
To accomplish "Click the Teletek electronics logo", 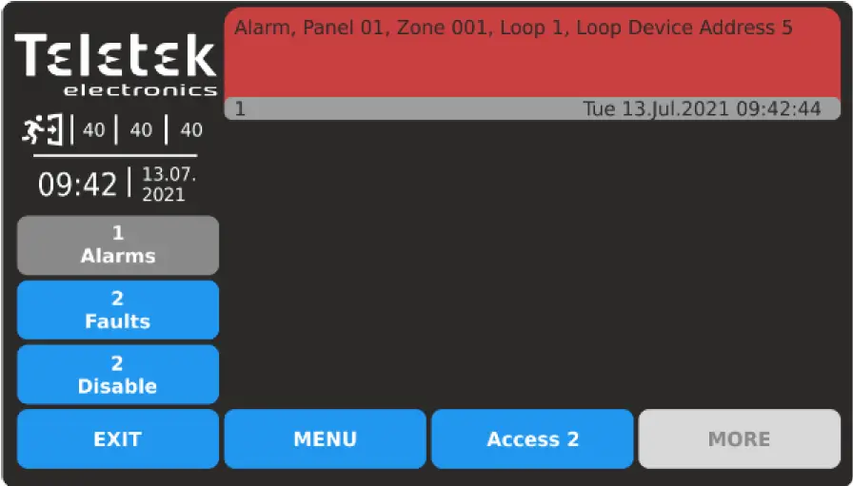I will (x=116, y=65).
